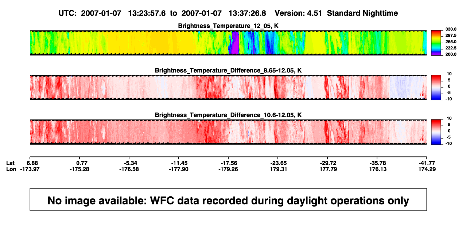Click the longitude value -175.28

pos(79,169)
